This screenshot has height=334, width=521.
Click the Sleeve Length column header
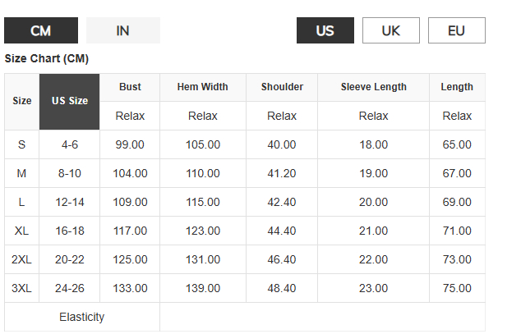373,87
